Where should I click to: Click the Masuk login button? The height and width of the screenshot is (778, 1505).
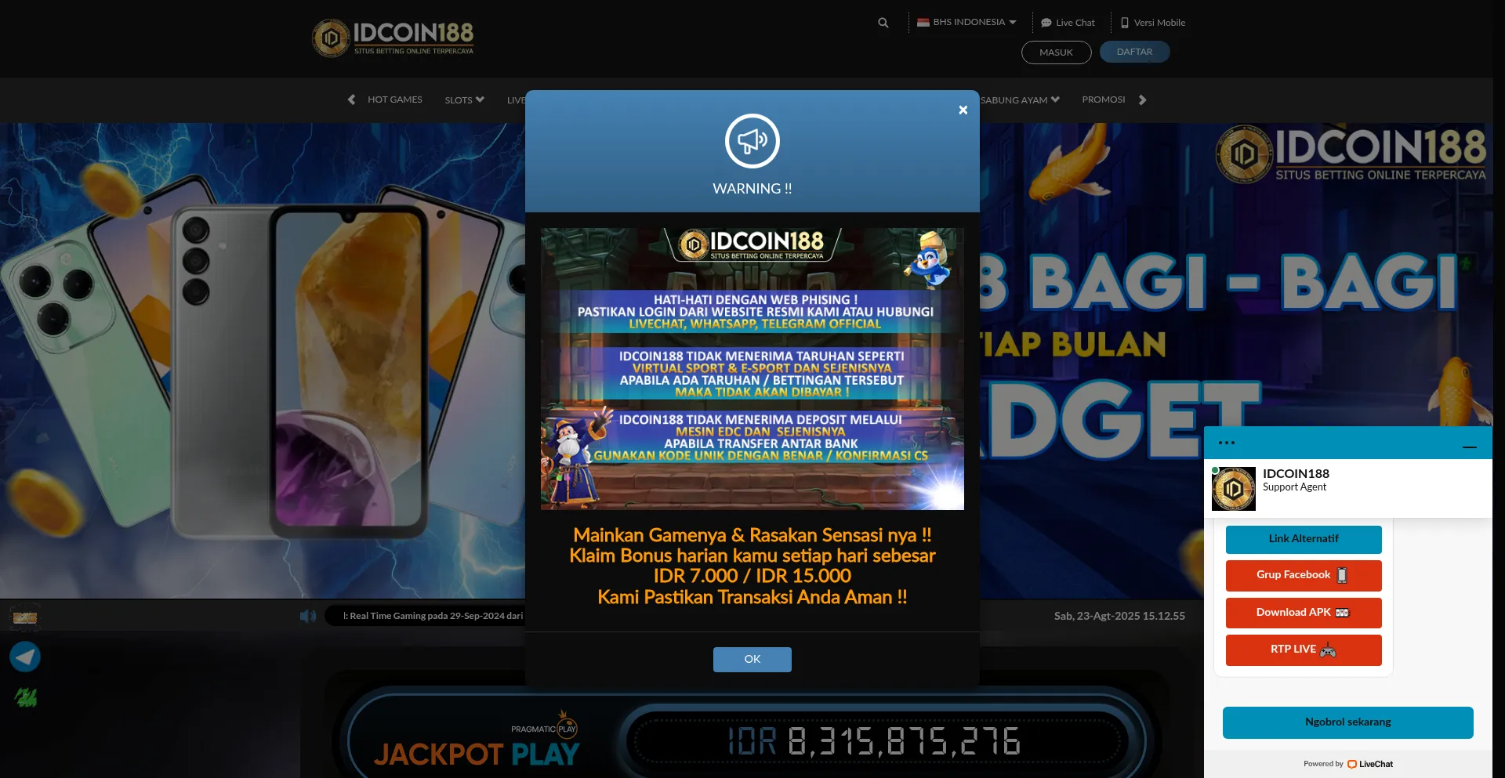[1056, 52]
